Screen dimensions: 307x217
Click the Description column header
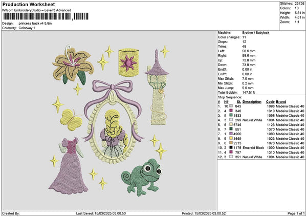[252, 102]
